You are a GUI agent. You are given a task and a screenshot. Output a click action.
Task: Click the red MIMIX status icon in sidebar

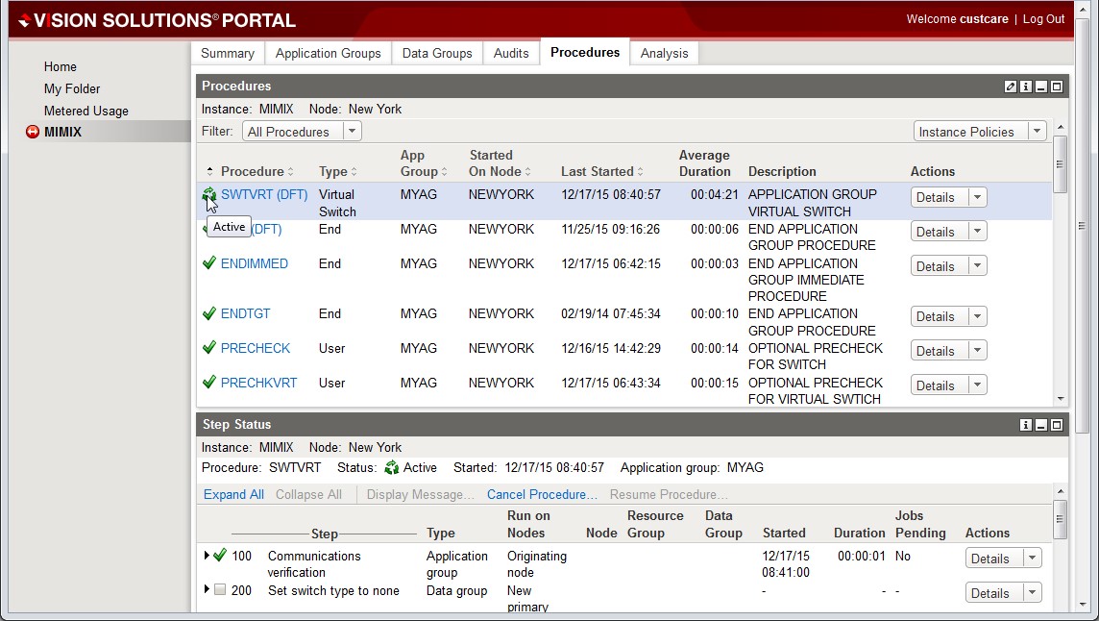click(x=33, y=133)
